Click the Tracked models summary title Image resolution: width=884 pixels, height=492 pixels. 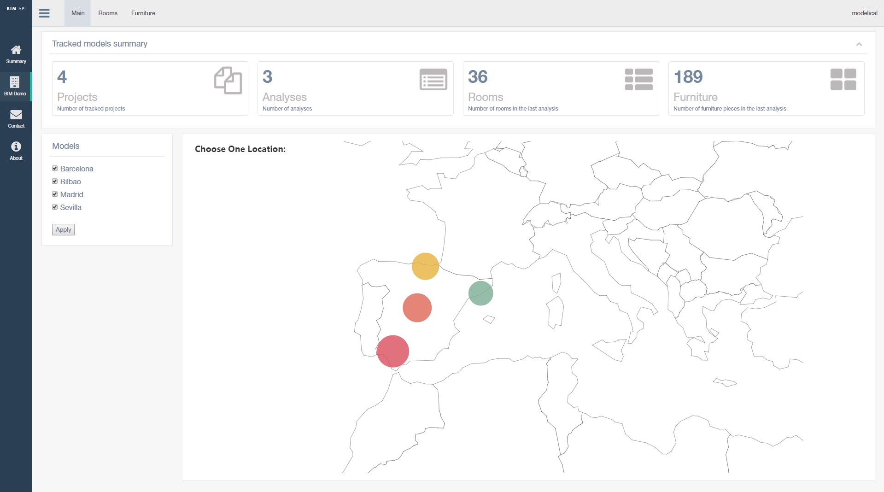pos(100,44)
